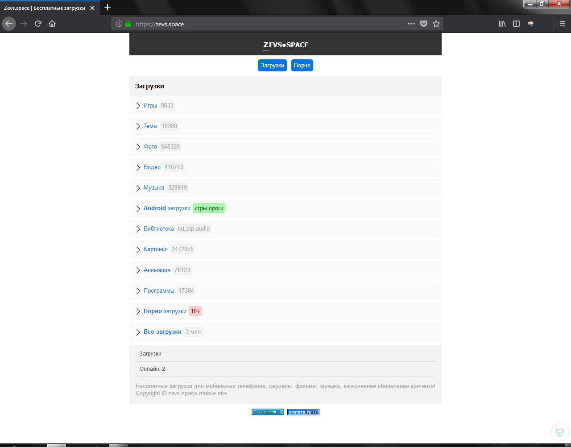Click the blue Порно button
This screenshot has height=447, width=571.
pyautogui.click(x=302, y=65)
